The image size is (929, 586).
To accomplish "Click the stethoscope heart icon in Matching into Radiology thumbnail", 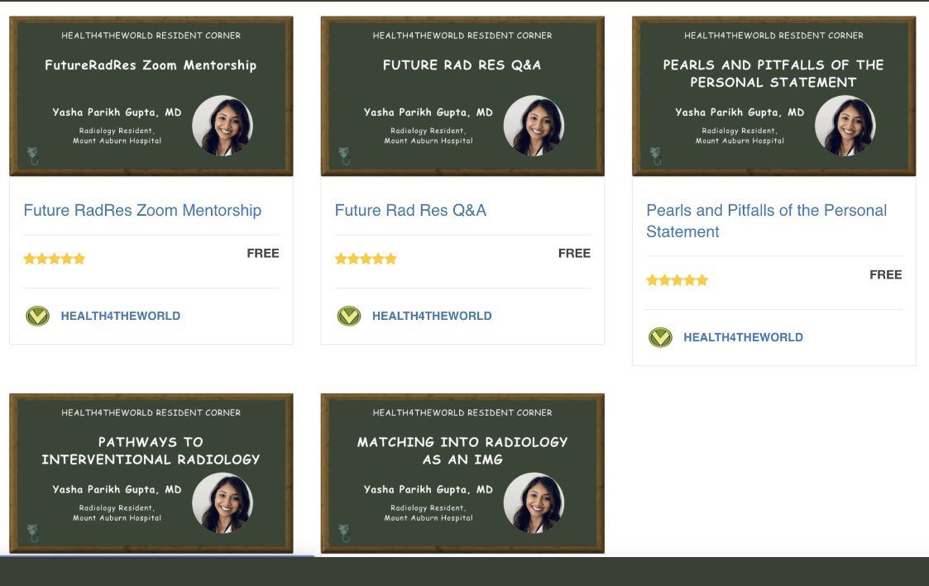I will pos(344,533).
